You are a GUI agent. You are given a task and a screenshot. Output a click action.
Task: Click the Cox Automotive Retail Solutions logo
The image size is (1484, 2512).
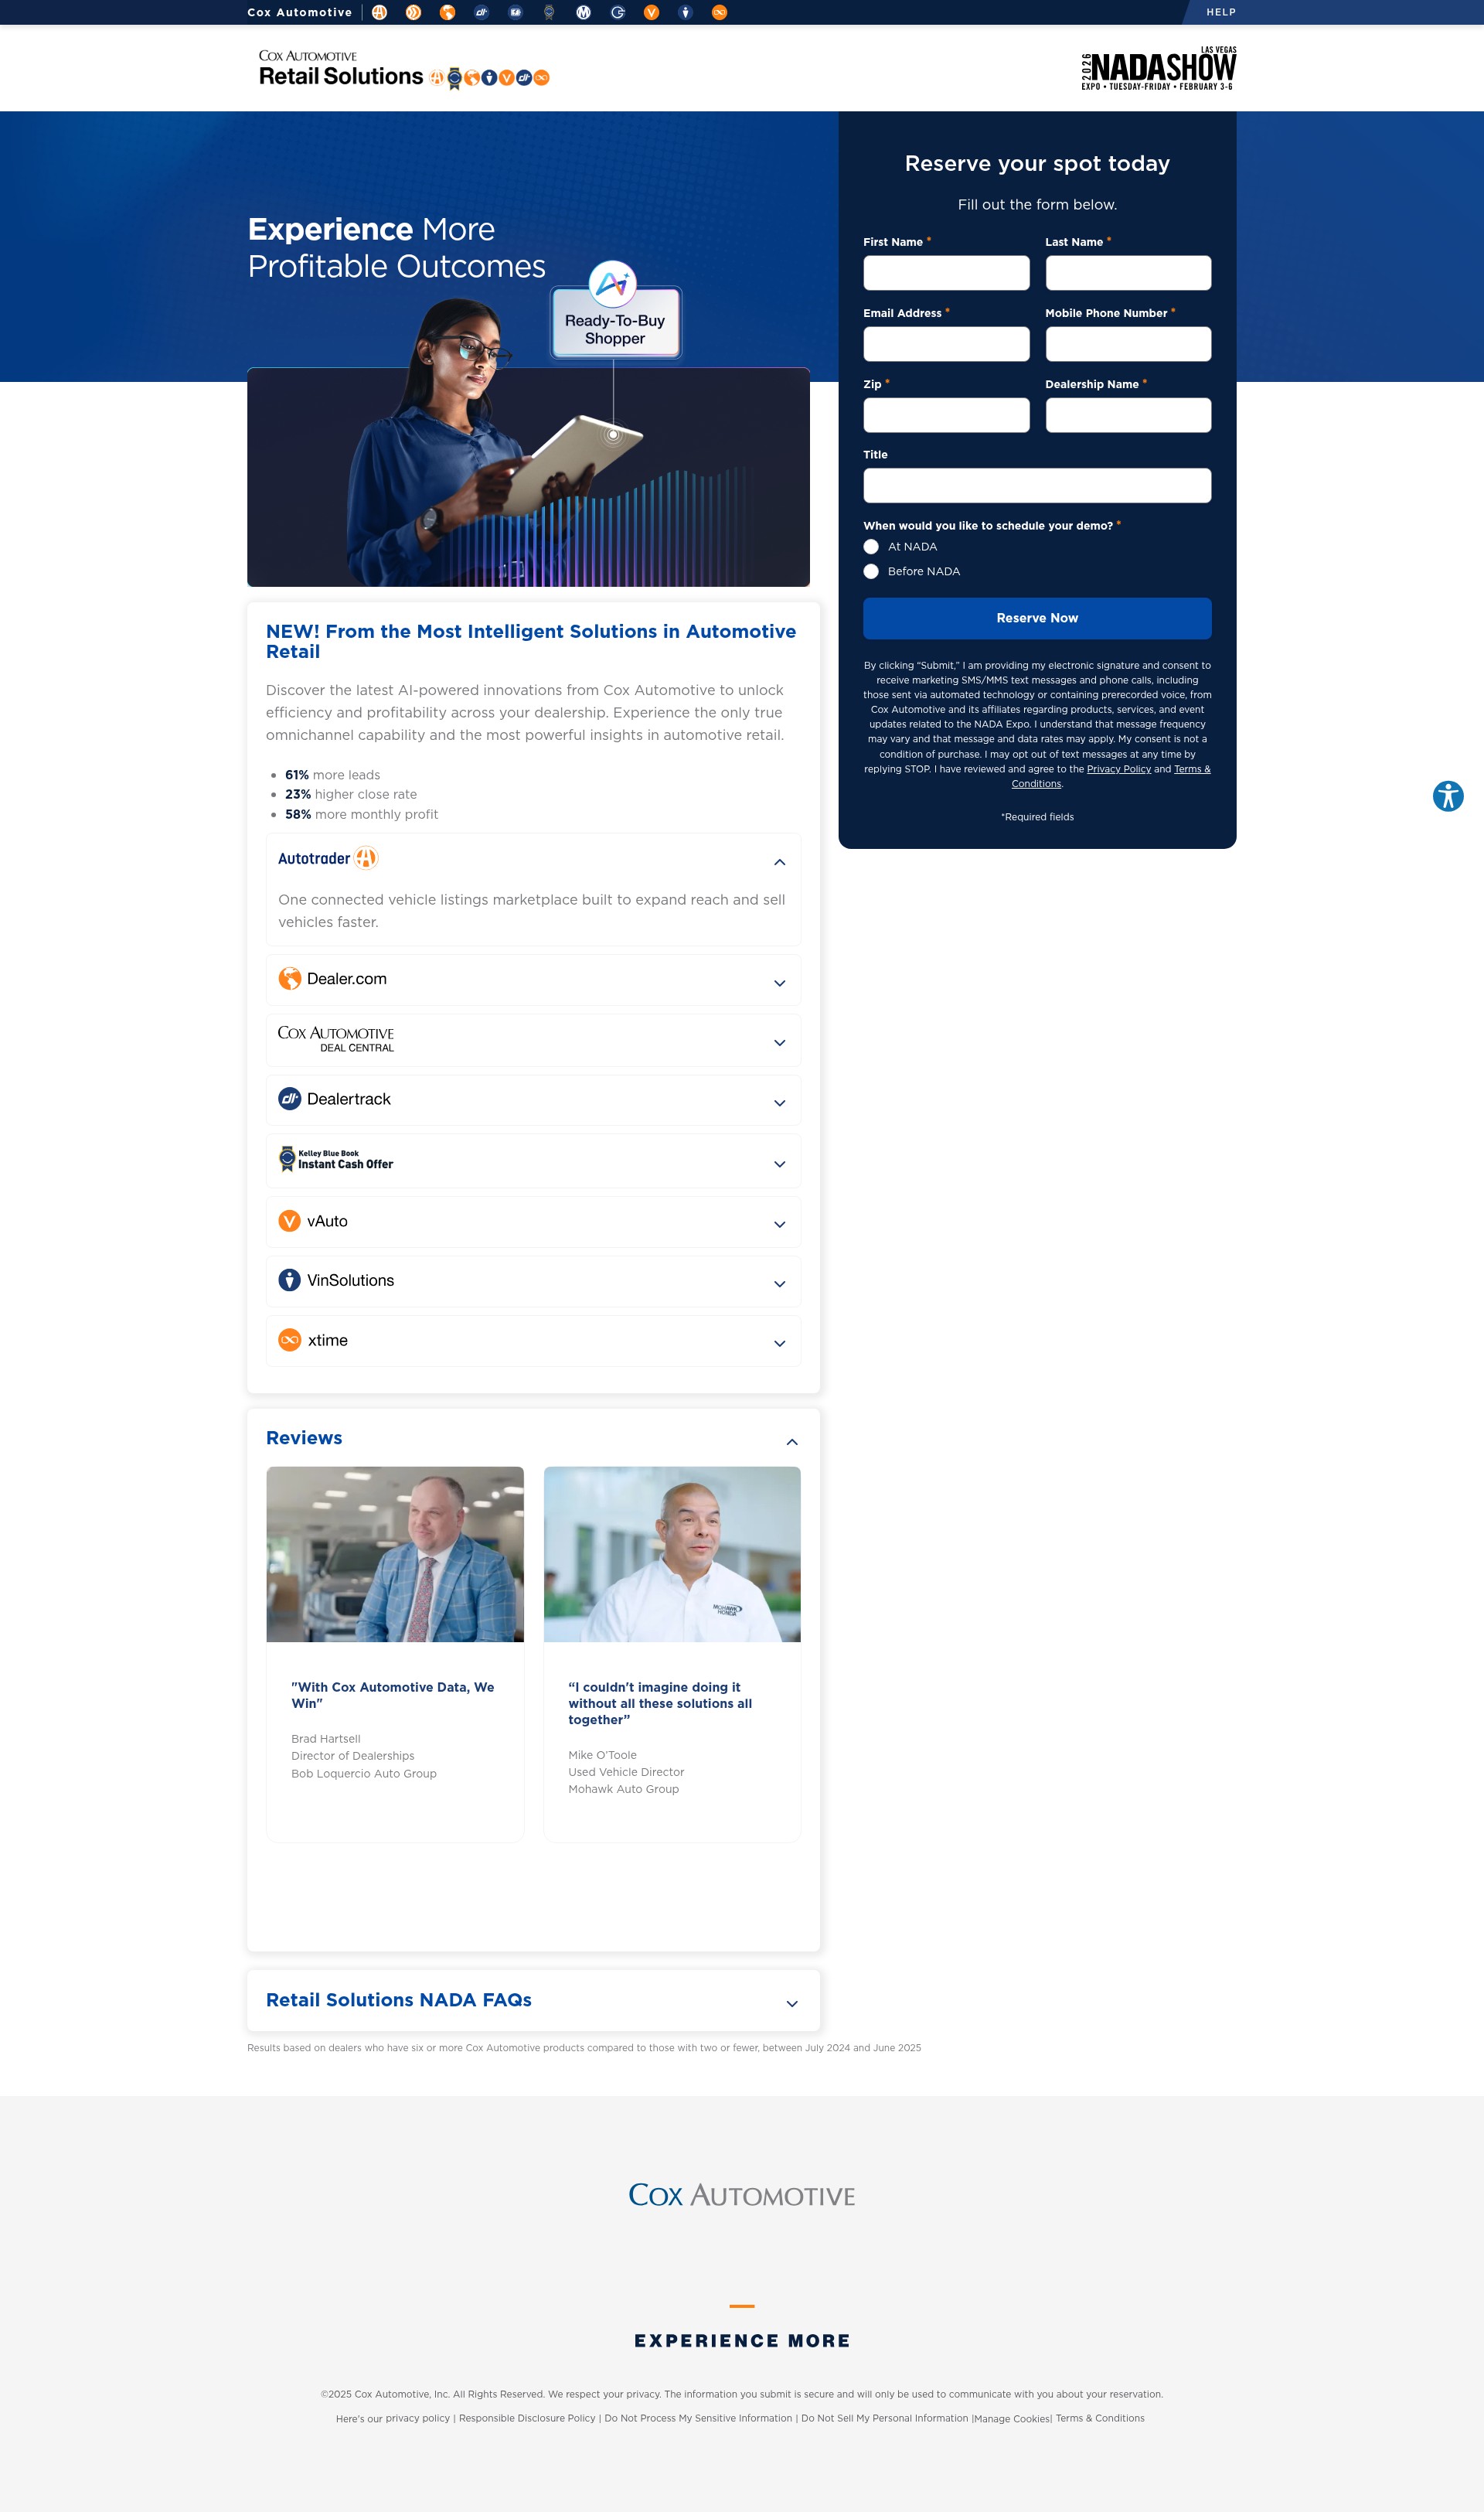(403, 69)
